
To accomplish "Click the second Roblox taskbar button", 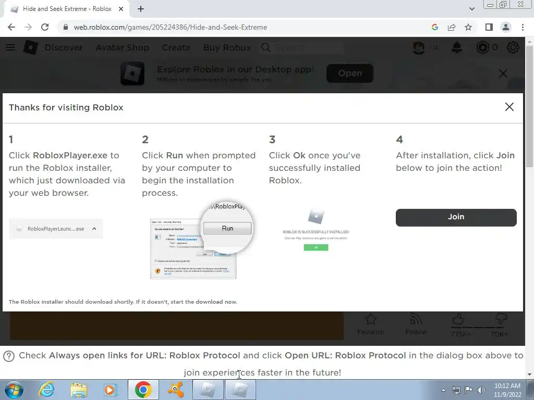I will tap(240, 390).
